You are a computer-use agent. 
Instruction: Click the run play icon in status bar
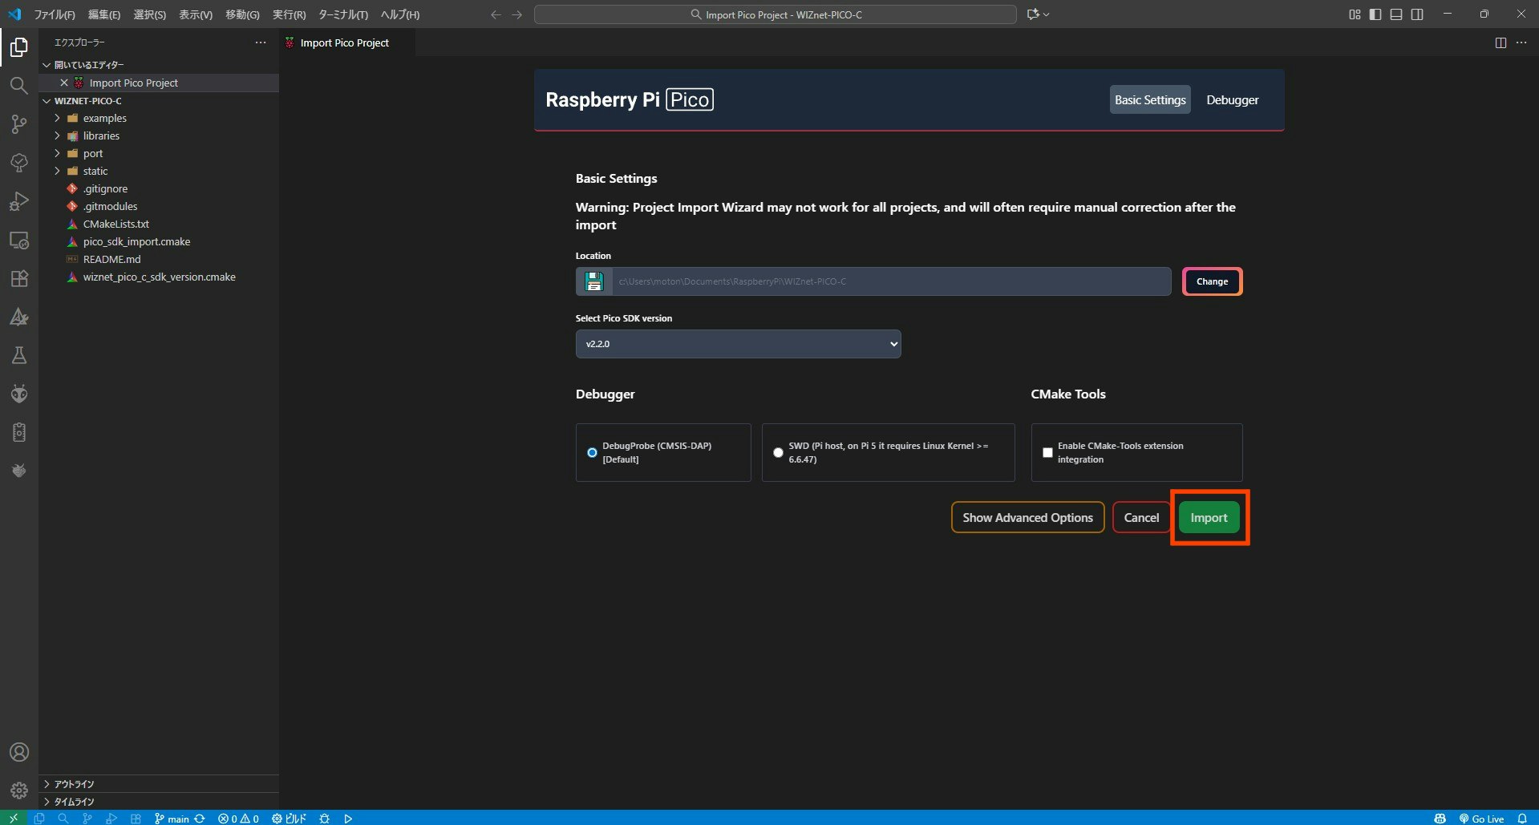pos(348,819)
